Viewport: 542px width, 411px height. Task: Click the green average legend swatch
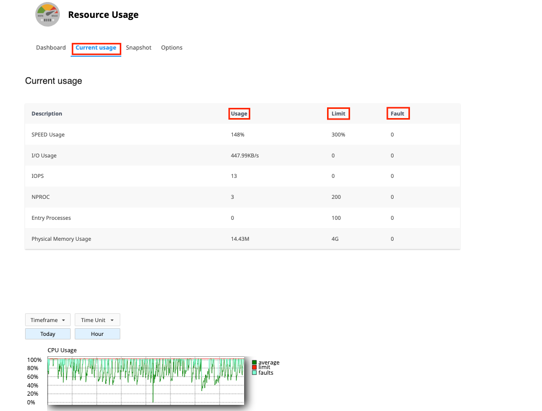point(254,362)
